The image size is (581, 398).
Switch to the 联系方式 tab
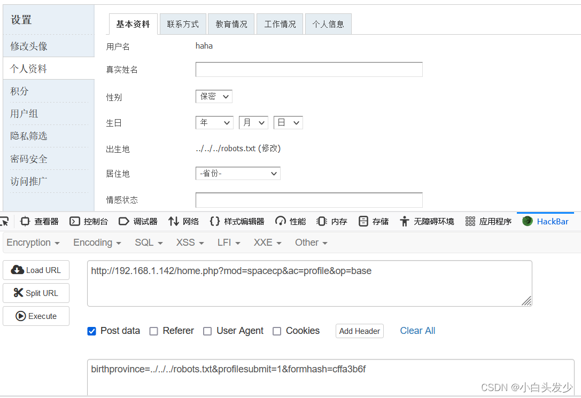coord(183,24)
